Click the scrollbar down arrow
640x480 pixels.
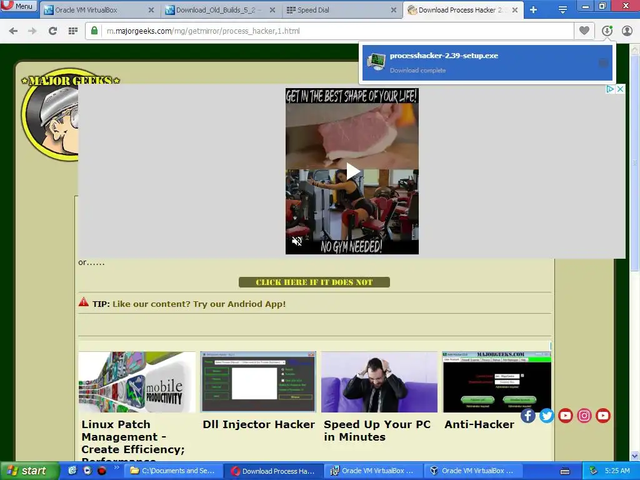634,456
